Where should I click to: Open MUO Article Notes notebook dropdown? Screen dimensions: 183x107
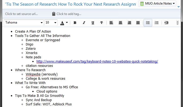click(x=157, y=4)
